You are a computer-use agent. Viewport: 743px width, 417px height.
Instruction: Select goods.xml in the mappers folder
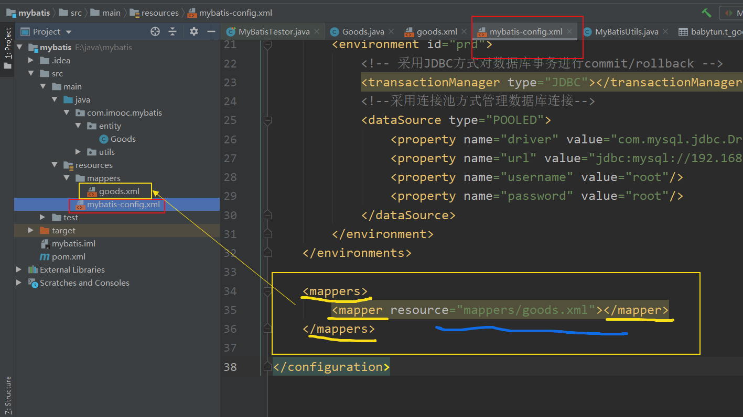tap(114, 191)
